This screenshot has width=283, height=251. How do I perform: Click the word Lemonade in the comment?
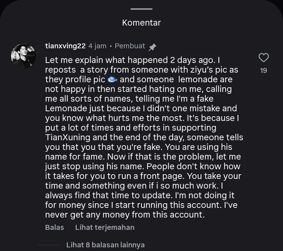point(66,109)
